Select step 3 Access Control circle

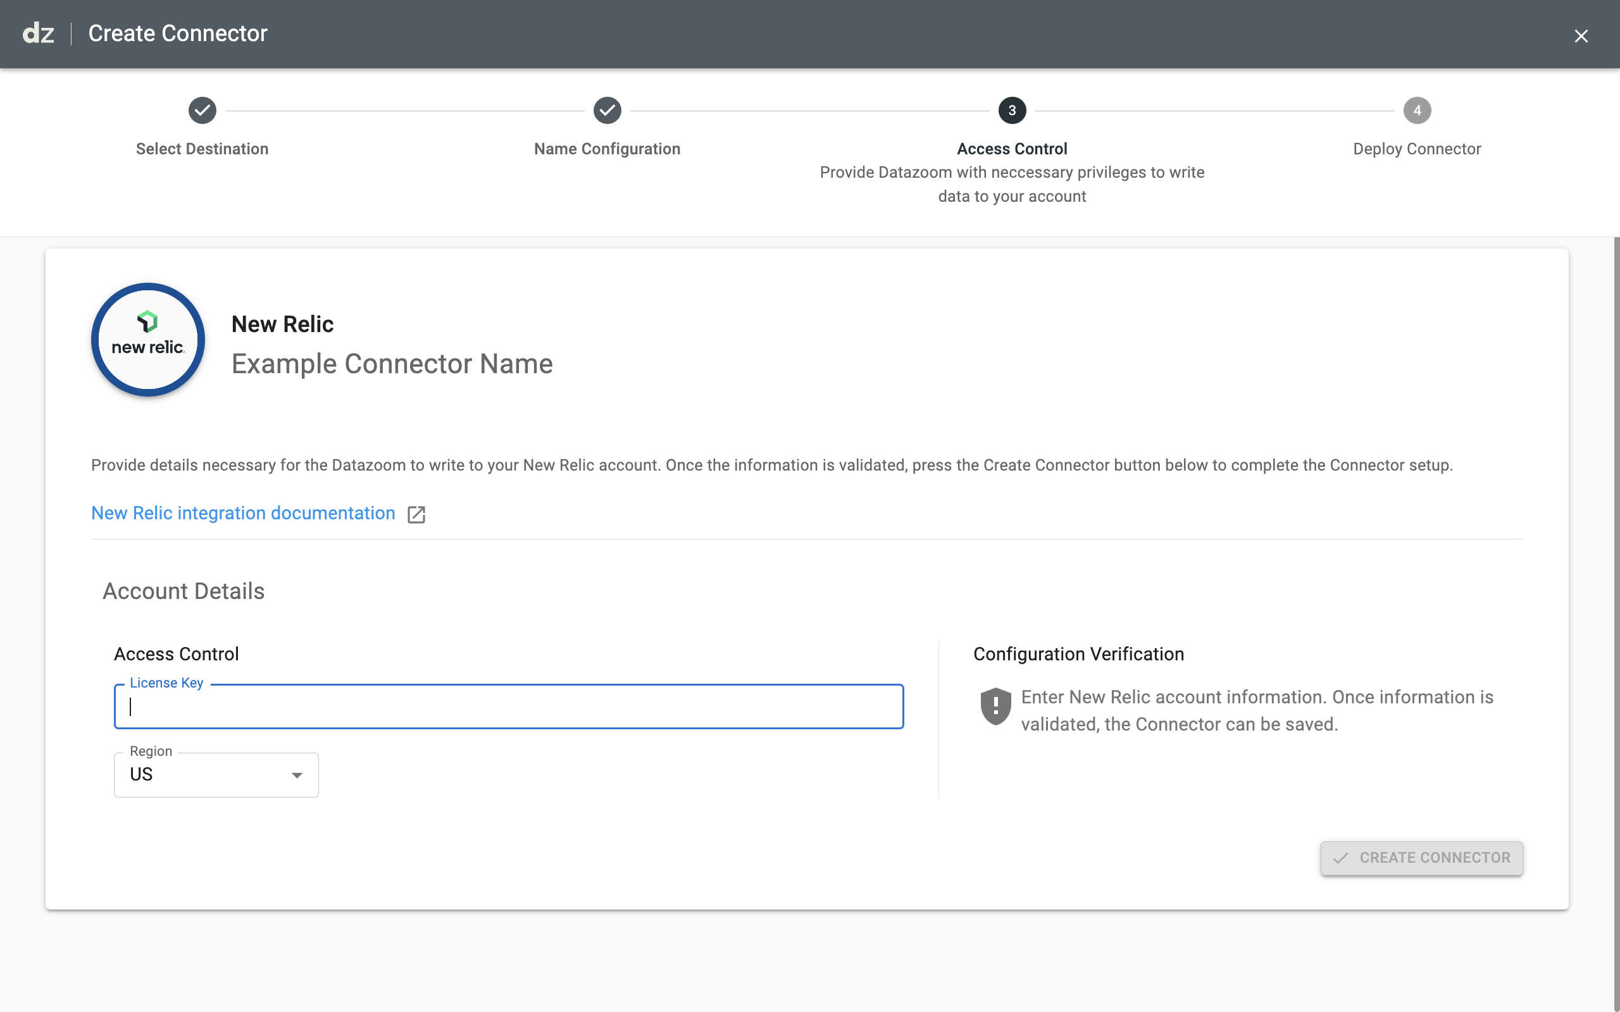click(x=1012, y=111)
